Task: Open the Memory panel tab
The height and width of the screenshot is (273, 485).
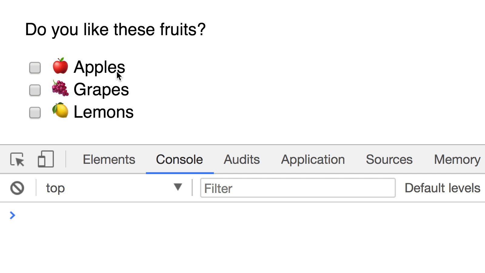Action: click(x=457, y=159)
